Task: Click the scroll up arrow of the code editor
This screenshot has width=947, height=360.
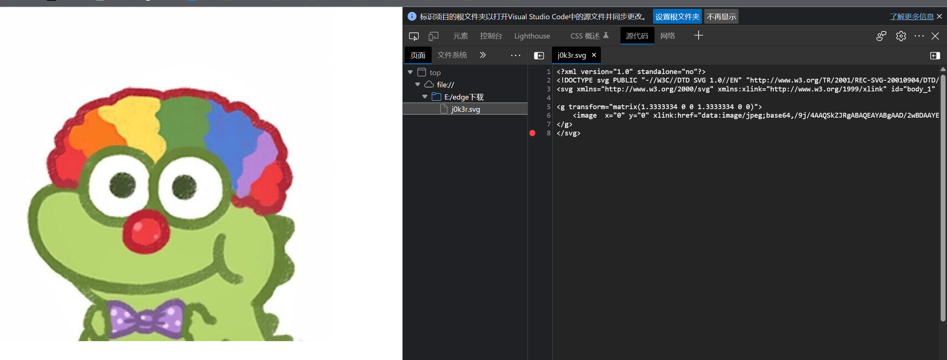Action: coord(943,69)
